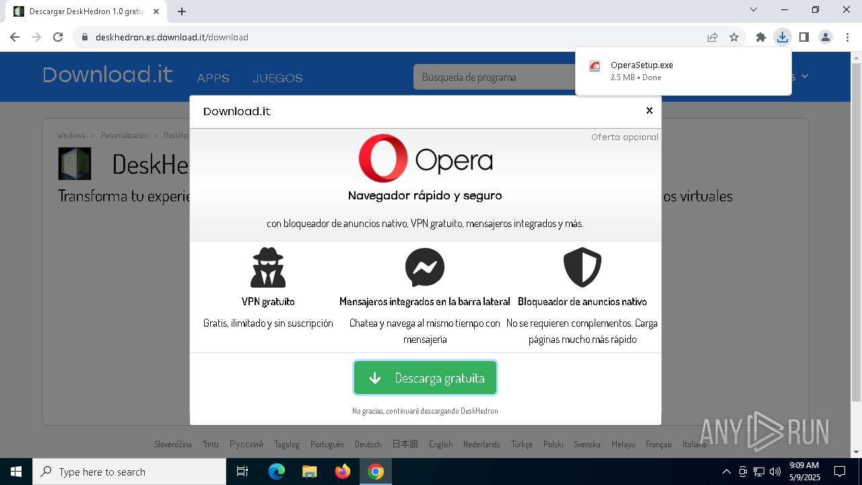The width and height of the screenshot is (862, 485).
Task: Switch language to Melayu
Action: (x=623, y=444)
